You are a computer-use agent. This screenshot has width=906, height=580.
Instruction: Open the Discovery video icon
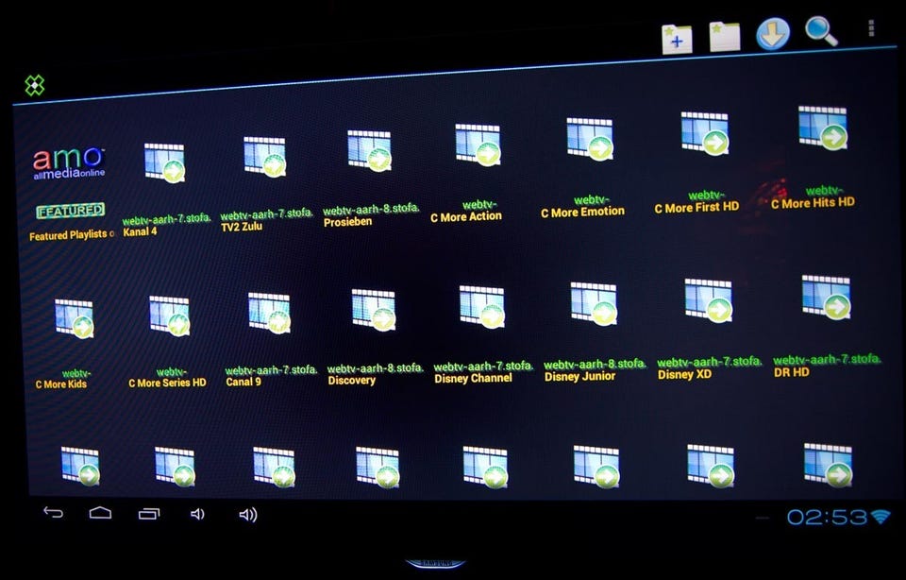point(375,310)
